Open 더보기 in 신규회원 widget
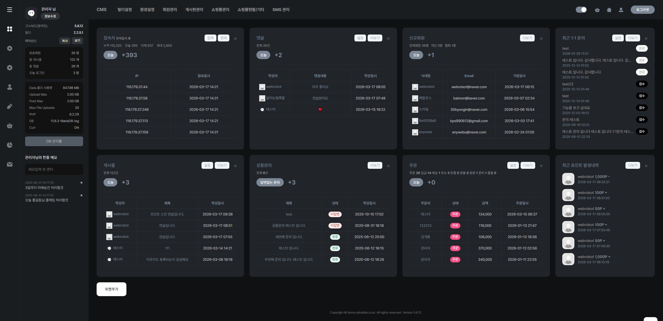This screenshot has width=663, height=321. click(527, 38)
